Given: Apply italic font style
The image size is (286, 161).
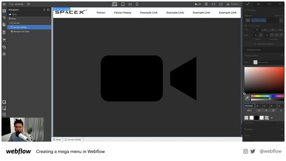Looking at the screenshot, I should [x=261, y=35].
